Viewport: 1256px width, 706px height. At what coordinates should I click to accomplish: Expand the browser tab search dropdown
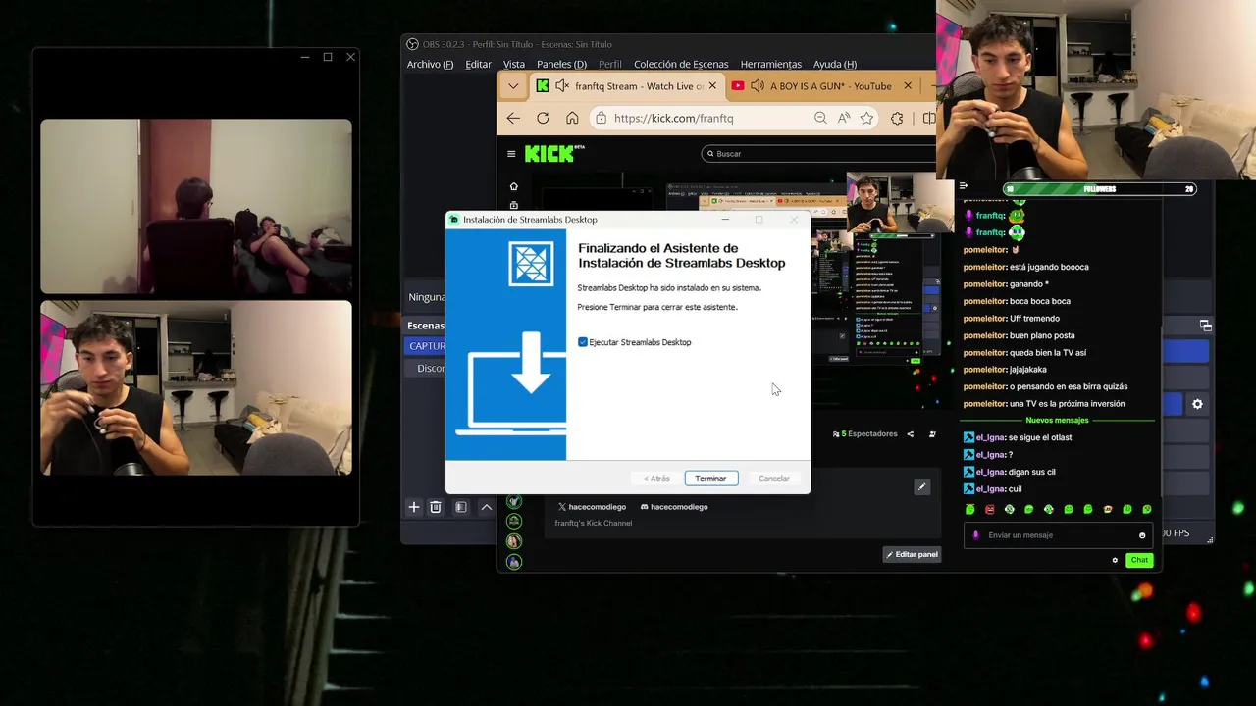click(512, 86)
